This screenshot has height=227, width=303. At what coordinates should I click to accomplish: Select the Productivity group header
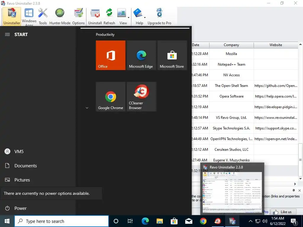[x=105, y=35]
